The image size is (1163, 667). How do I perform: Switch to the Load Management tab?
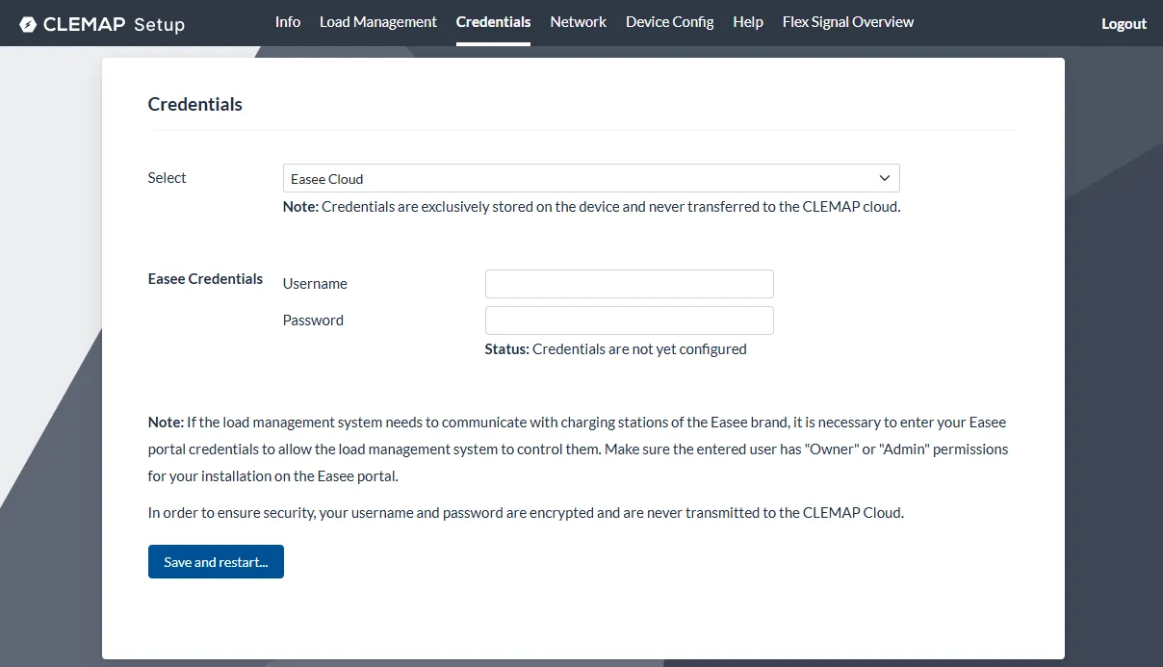pos(378,21)
